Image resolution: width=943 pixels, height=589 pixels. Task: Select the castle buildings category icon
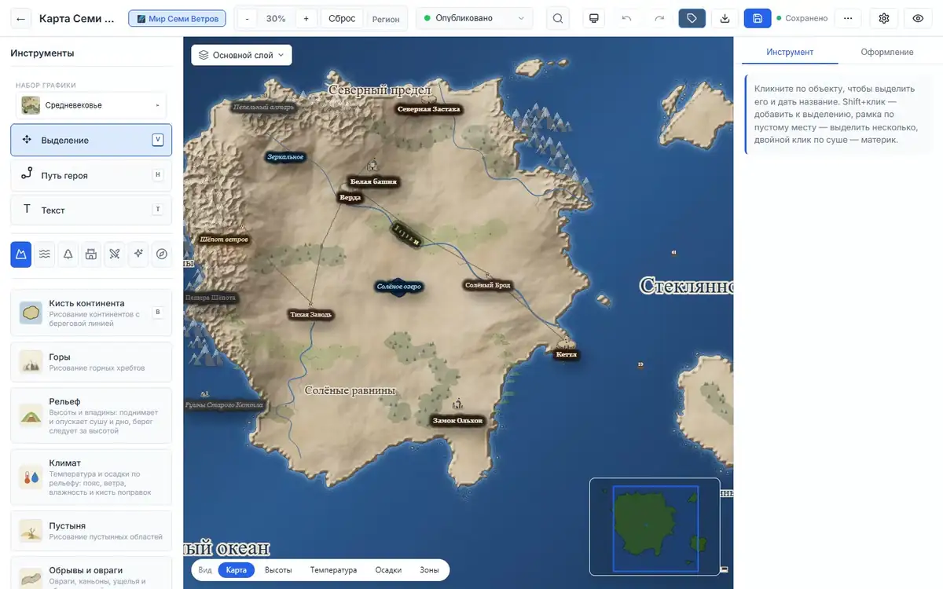(91, 254)
